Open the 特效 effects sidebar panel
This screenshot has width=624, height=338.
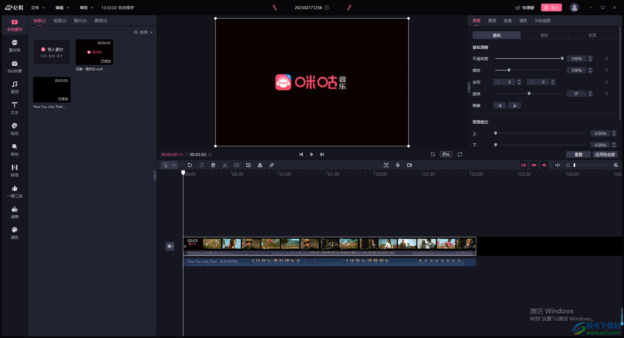tap(15, 150)
